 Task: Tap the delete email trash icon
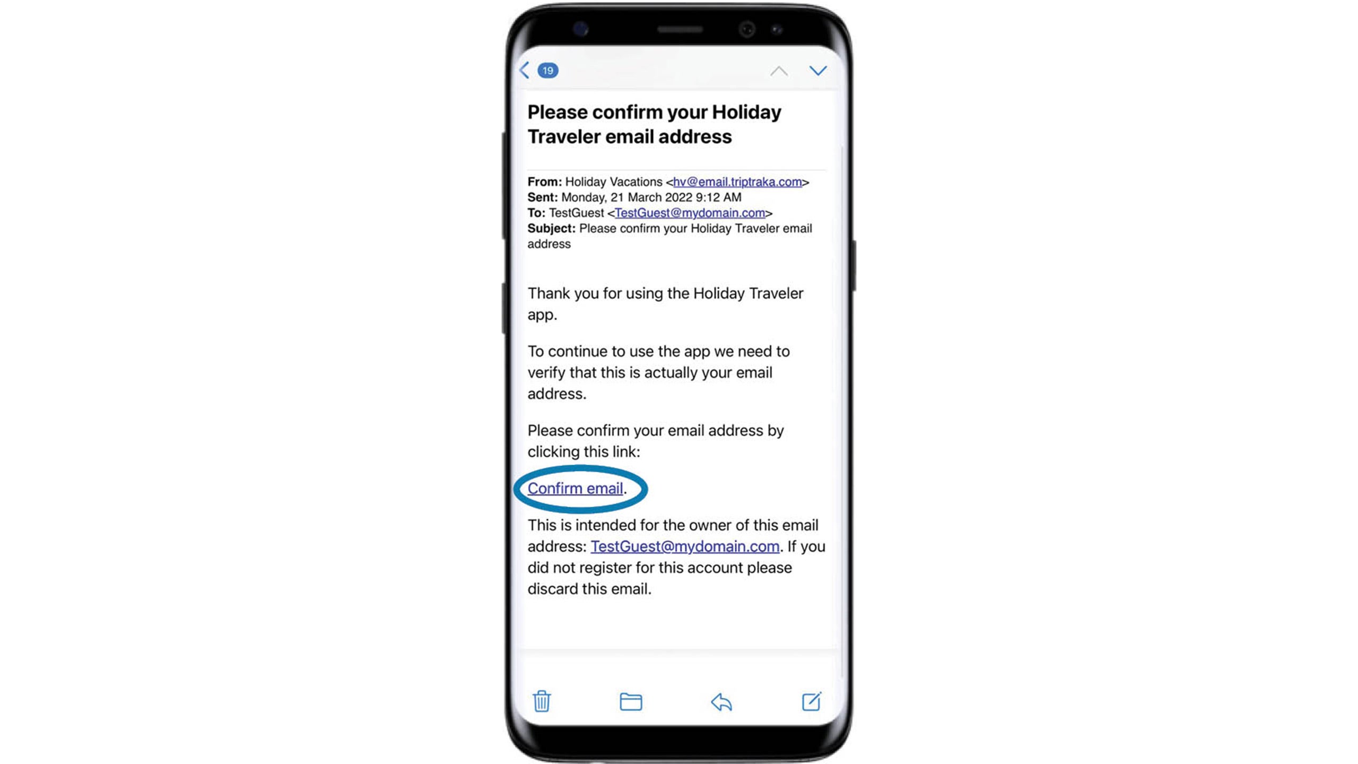pos(541,700)
